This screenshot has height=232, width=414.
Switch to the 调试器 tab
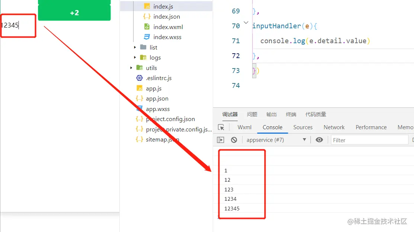[x=230, y=114]
